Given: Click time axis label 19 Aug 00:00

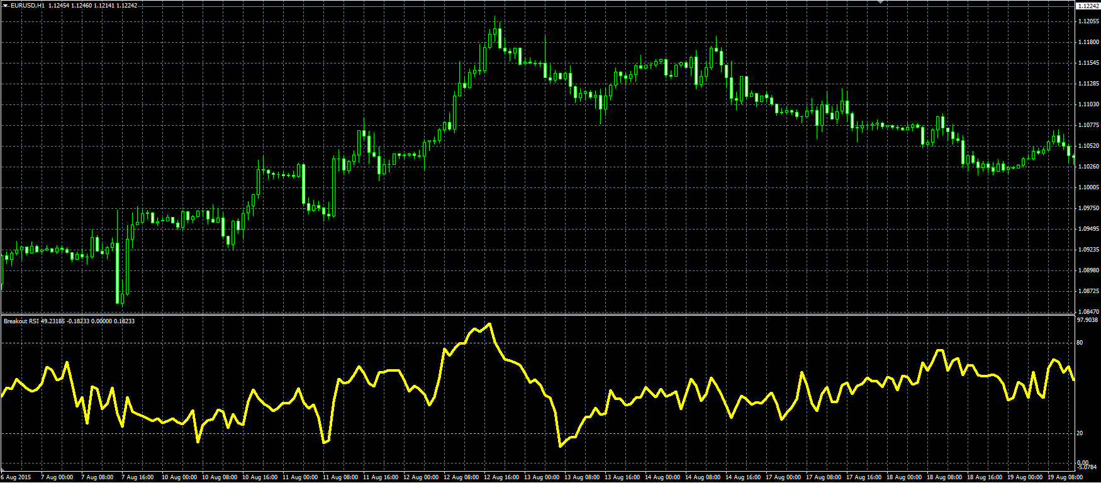Looking at the screenshot, I should pos(1025,477).
